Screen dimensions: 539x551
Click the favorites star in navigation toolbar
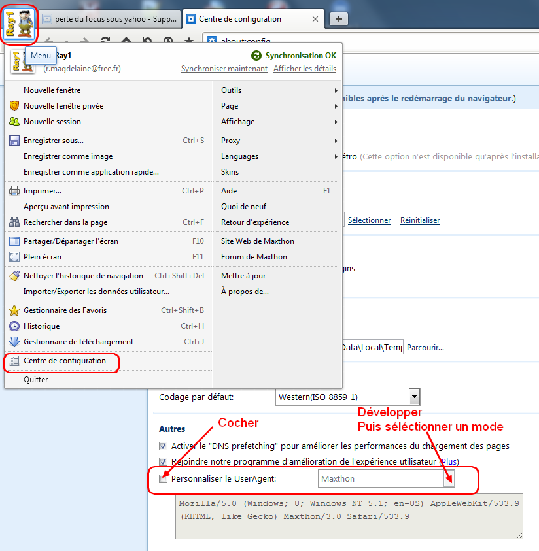point(189,40)
